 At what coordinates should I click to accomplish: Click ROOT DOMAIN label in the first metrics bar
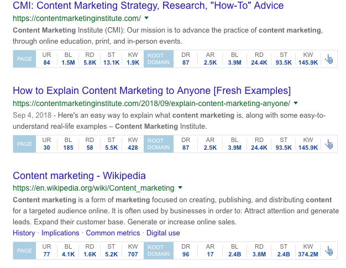click(159, 59)
